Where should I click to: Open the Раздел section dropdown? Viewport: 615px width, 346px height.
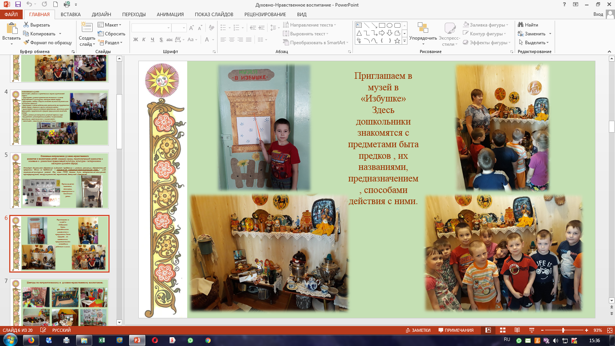point(111,43)
